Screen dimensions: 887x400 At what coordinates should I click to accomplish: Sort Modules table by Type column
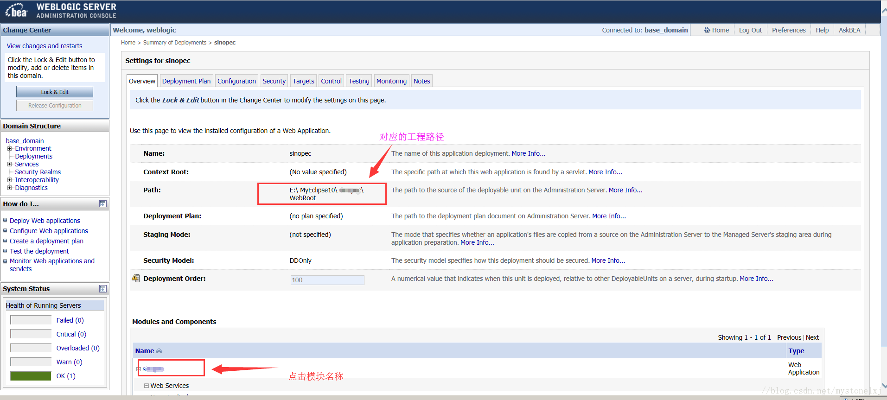(x=796, y=351)
